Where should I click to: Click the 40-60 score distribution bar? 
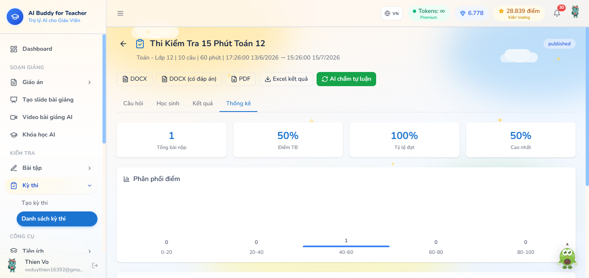point(346,246)
